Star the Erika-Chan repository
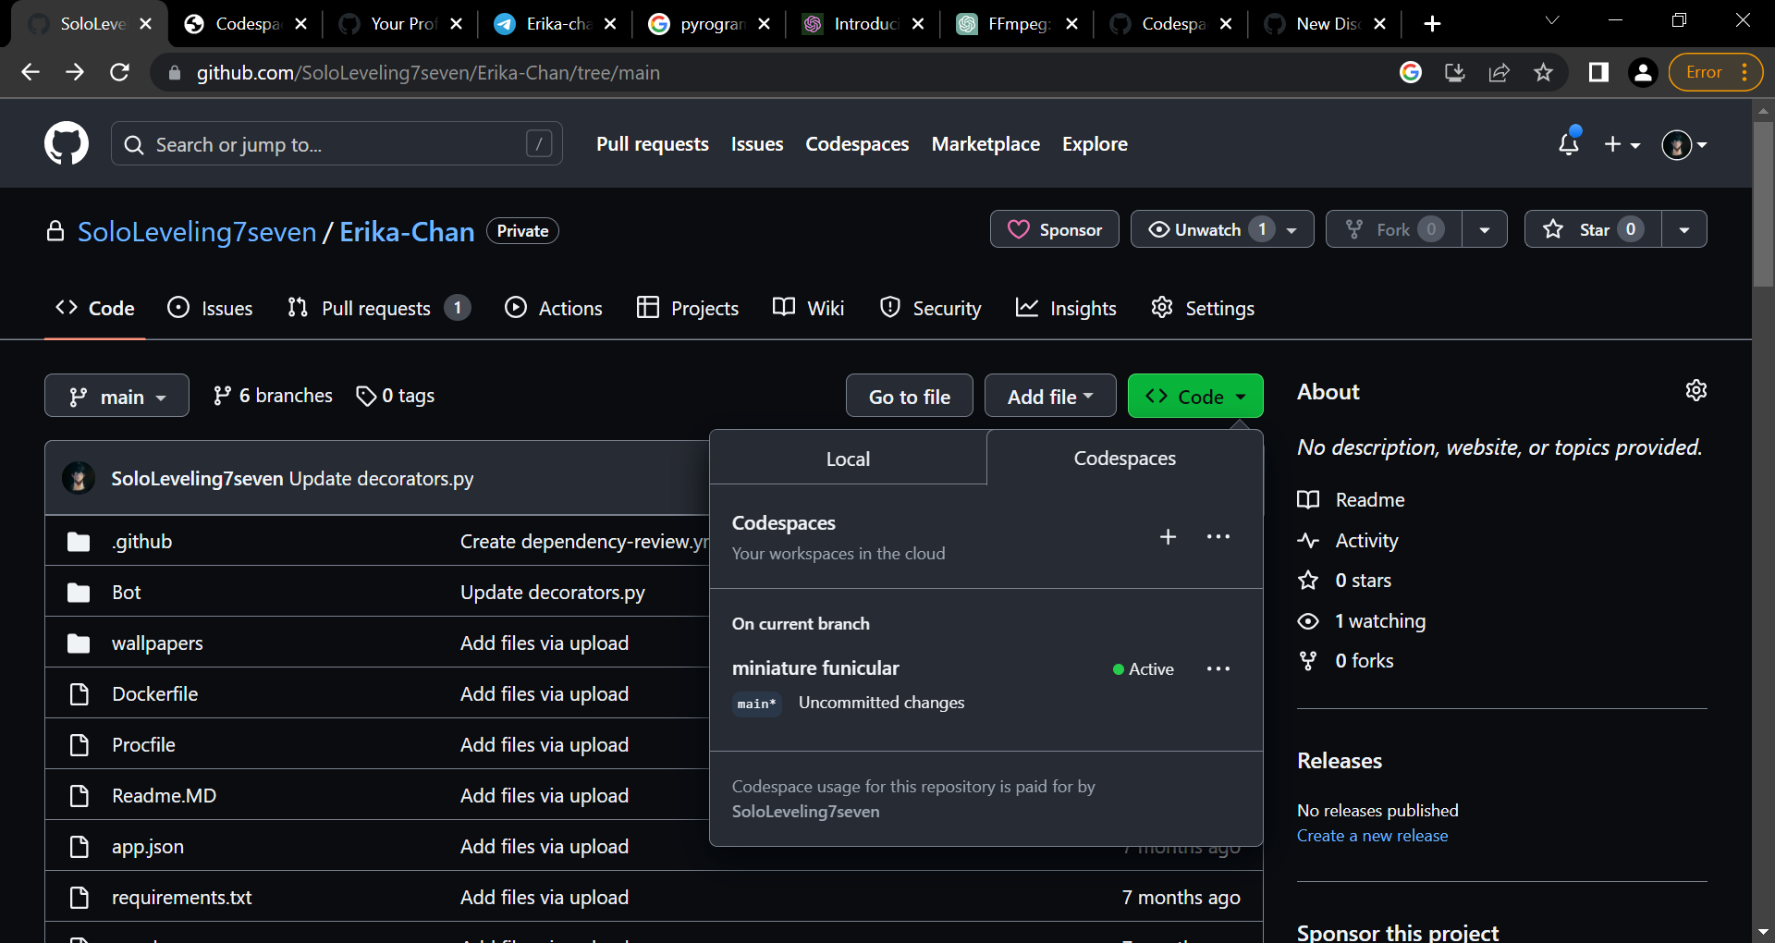This screenshot has width=1775, height=943. click(1593, 229)
